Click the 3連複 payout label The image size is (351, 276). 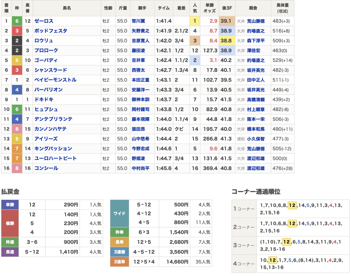click(x=120, y=252)
